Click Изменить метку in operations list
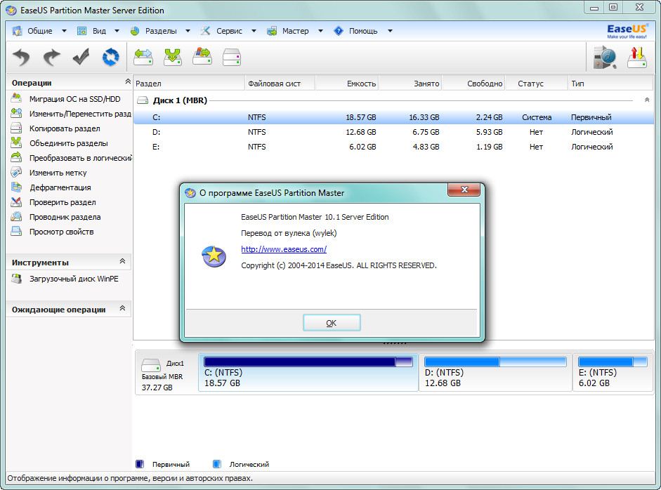 (58, 173)
